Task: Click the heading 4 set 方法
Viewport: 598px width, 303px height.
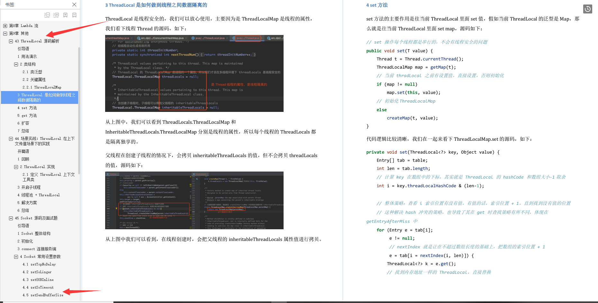Action: (x=377, y=5)
